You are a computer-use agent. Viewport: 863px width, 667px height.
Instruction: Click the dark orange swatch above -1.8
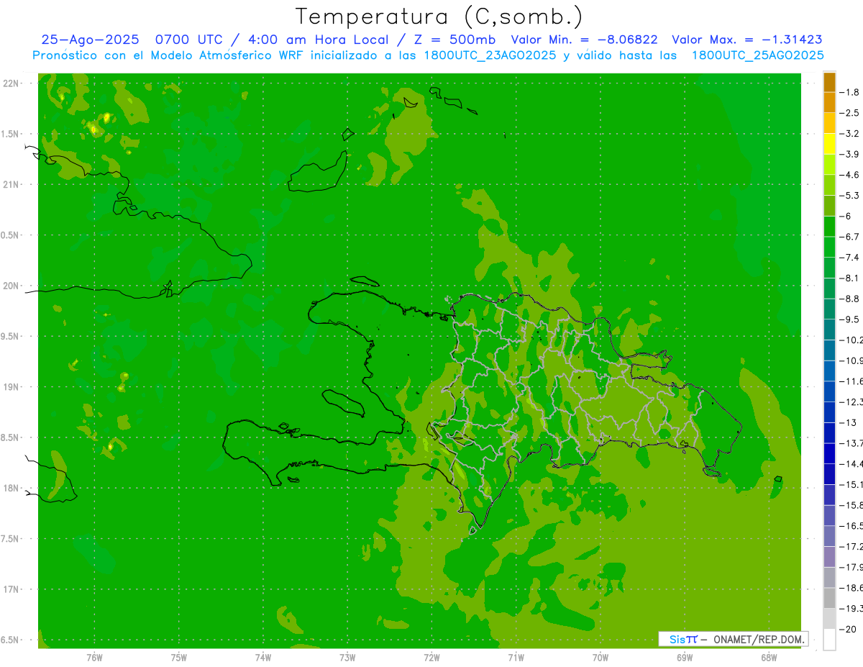tap(829, 82)
